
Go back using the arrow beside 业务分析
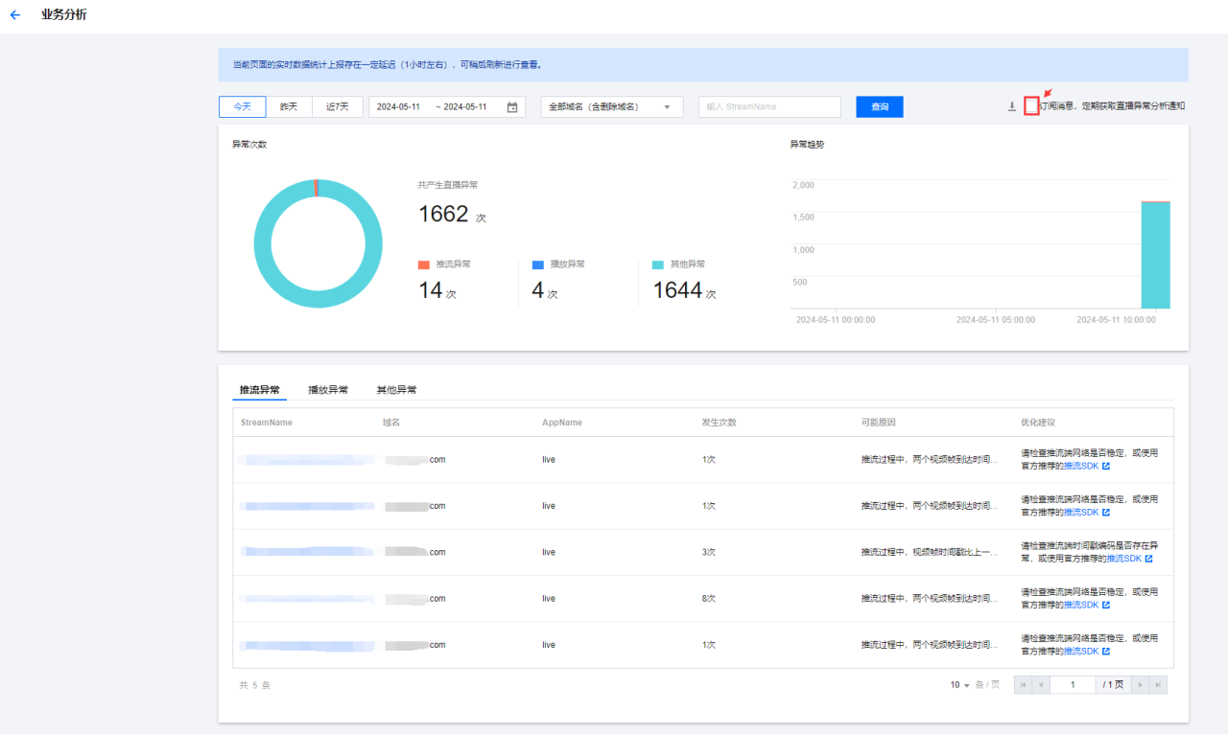pos(14,15)
